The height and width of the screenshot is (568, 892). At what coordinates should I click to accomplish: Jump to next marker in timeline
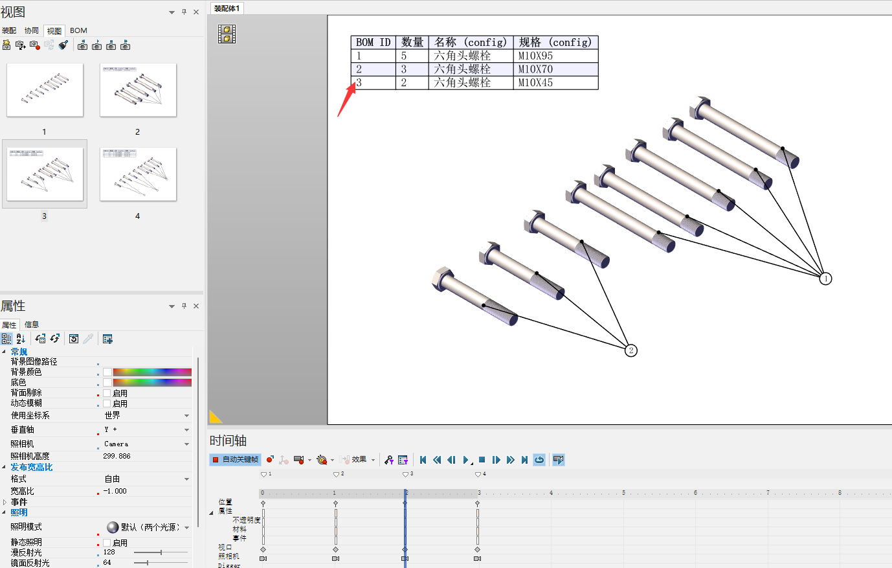pyautogui.click(x=511, y=460)
